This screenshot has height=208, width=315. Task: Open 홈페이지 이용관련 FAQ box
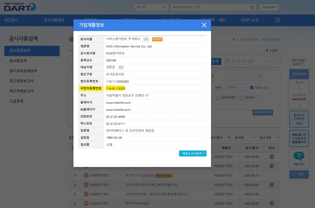click(299, 119)
